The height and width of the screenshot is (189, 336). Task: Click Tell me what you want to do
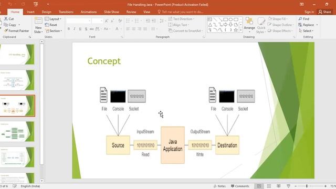181,12
